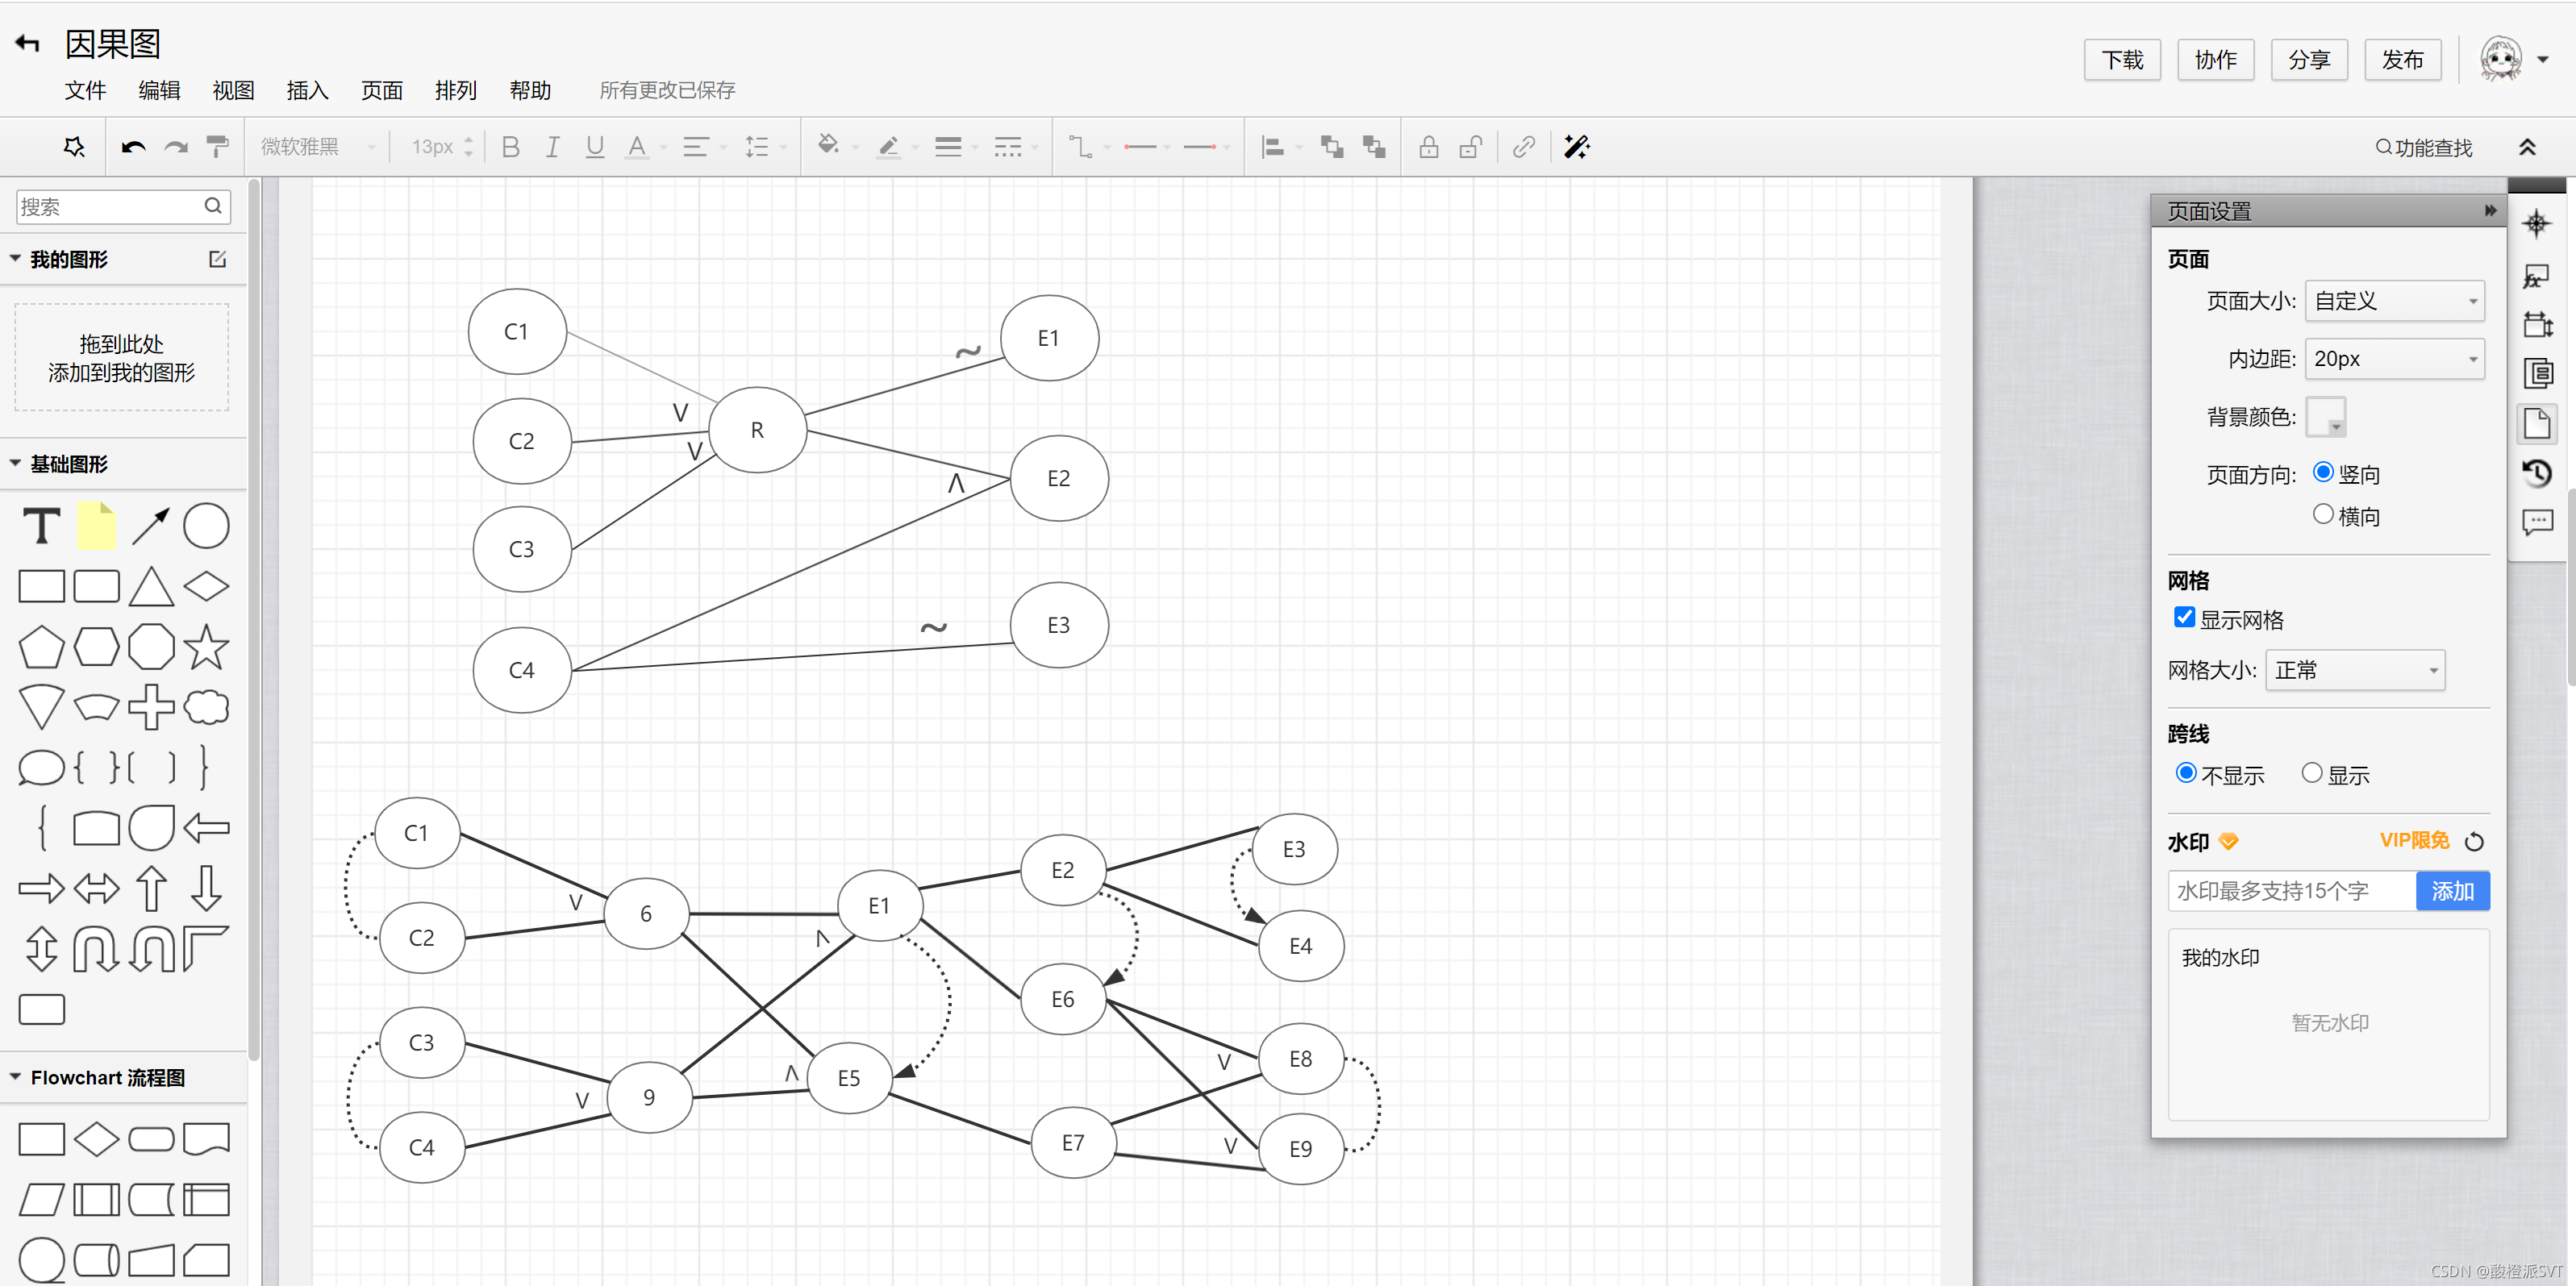The width and height of the screenshot is (2576, 1286).
Task: Select the format painter tool
Action: click(217, 147)
